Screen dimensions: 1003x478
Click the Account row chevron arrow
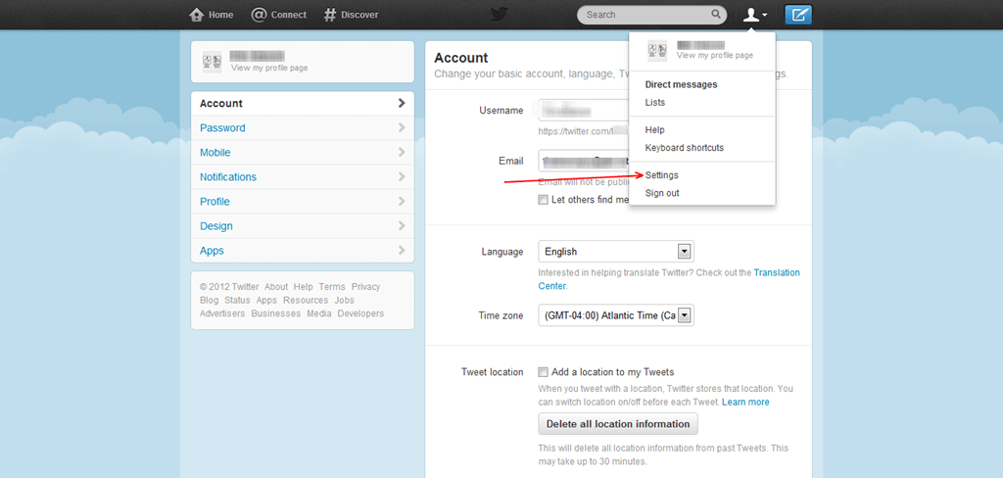tap(402, 103)
